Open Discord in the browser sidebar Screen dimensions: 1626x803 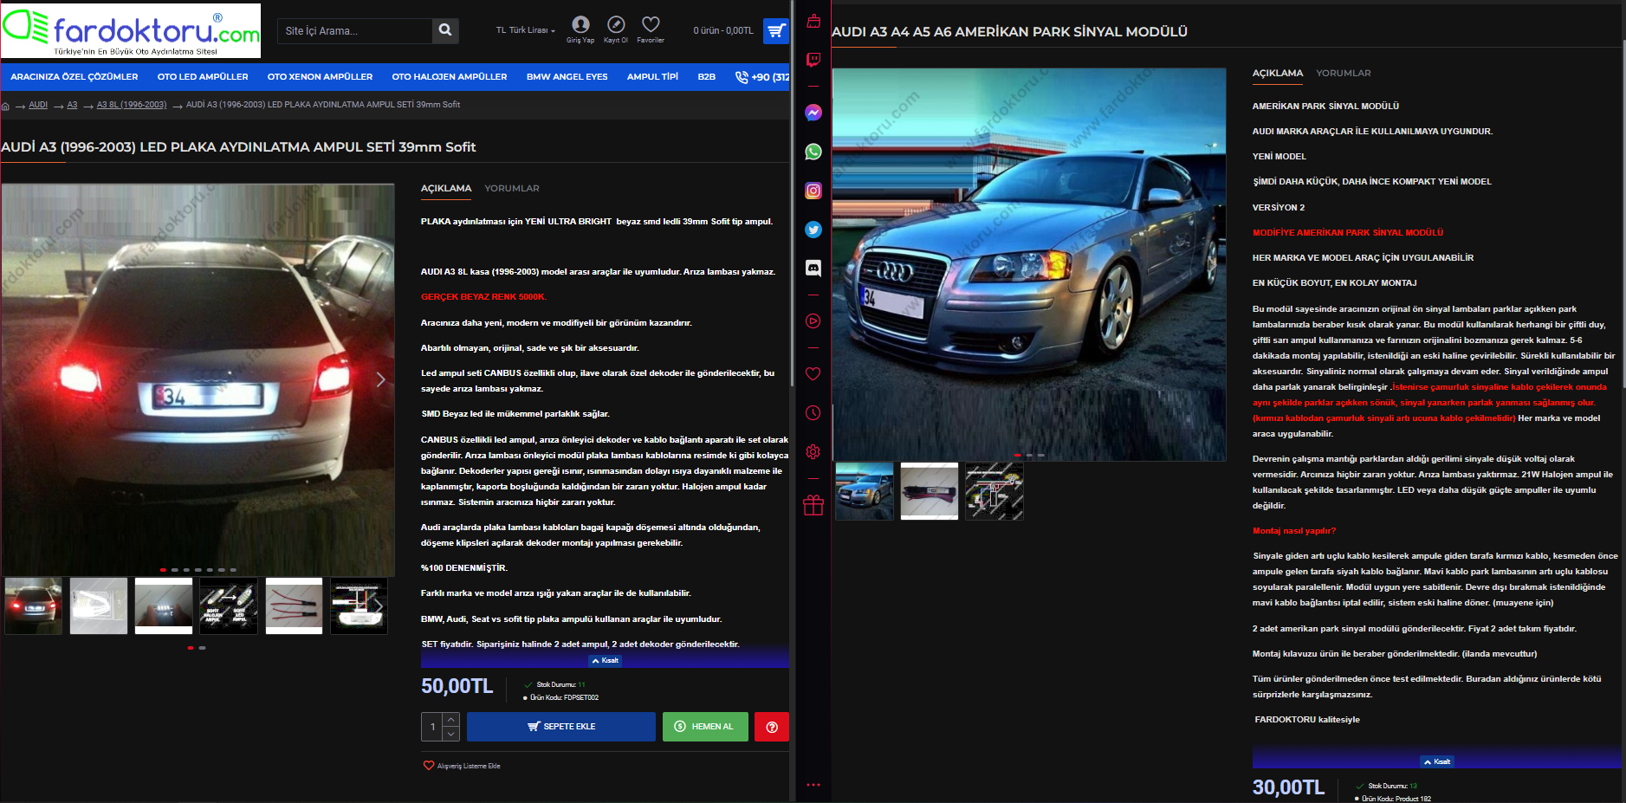(813, 269)
